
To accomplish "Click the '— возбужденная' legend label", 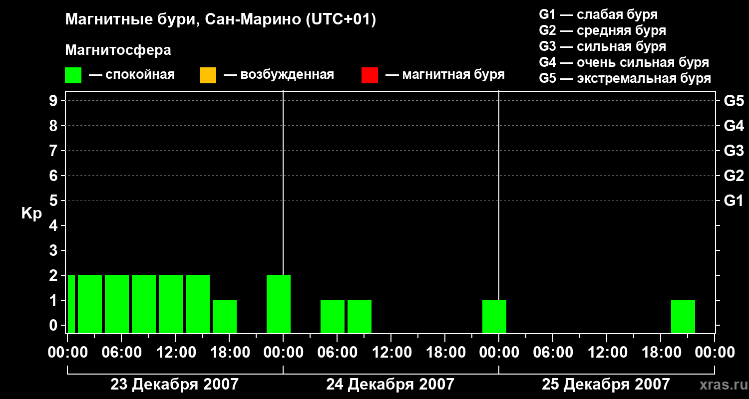I will (279, 75).
